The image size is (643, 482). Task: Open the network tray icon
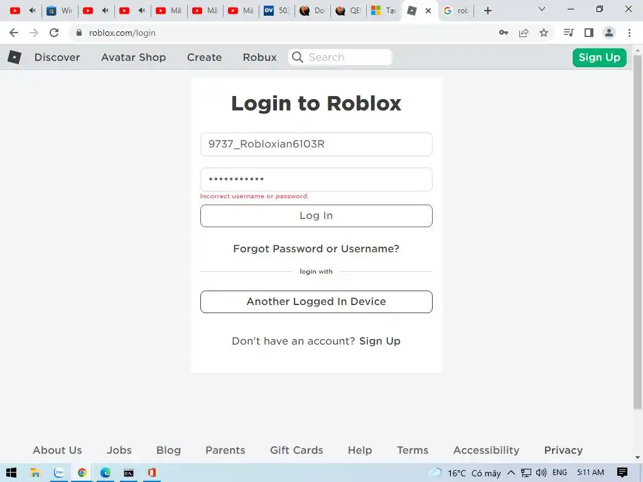pos(526,473)
